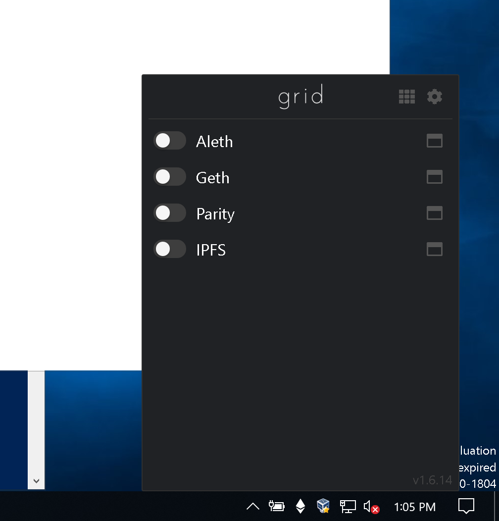Open VirtualBox from the system tray

tap(323, 506)
